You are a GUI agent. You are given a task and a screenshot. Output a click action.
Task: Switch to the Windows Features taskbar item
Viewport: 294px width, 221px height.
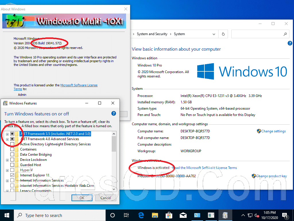click(x=225, y=215)
